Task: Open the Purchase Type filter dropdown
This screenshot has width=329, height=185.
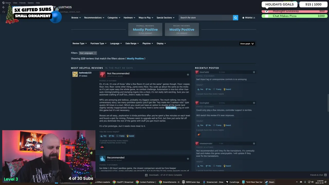Action: coord(98,43)
